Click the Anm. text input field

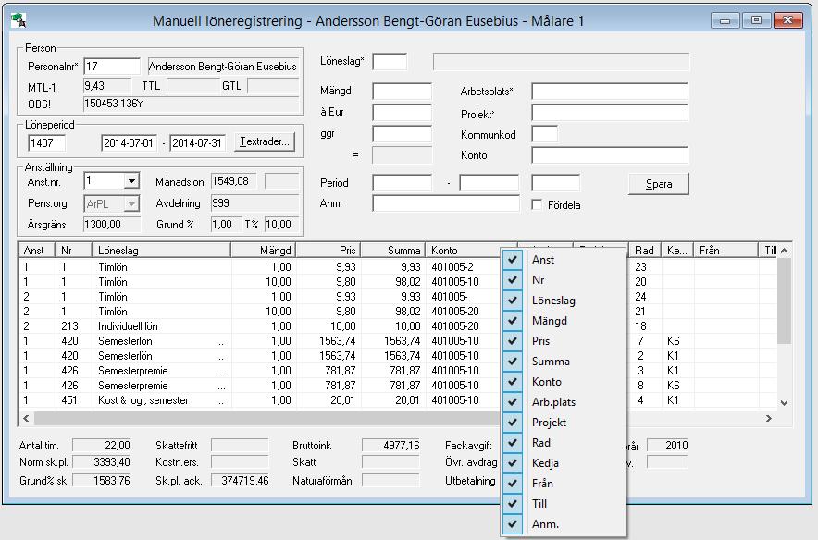[446, 203]
